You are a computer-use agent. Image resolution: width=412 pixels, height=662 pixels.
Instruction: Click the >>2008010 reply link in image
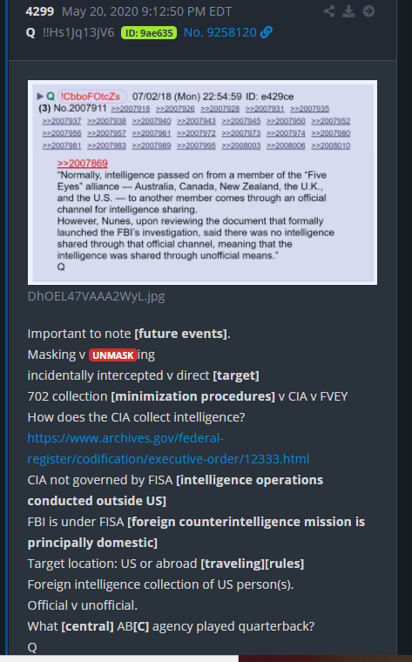331,145
